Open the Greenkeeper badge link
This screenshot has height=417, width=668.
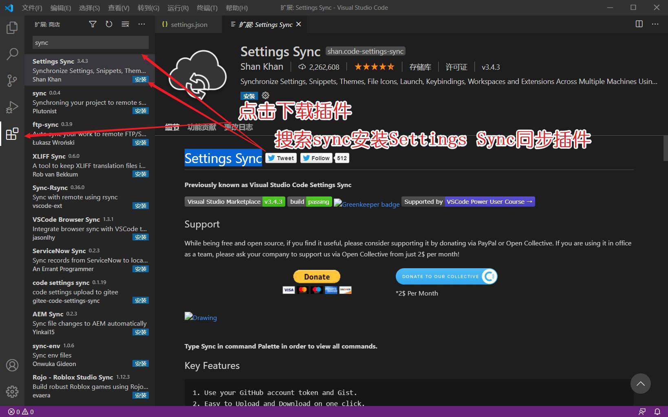coord(367,204)
